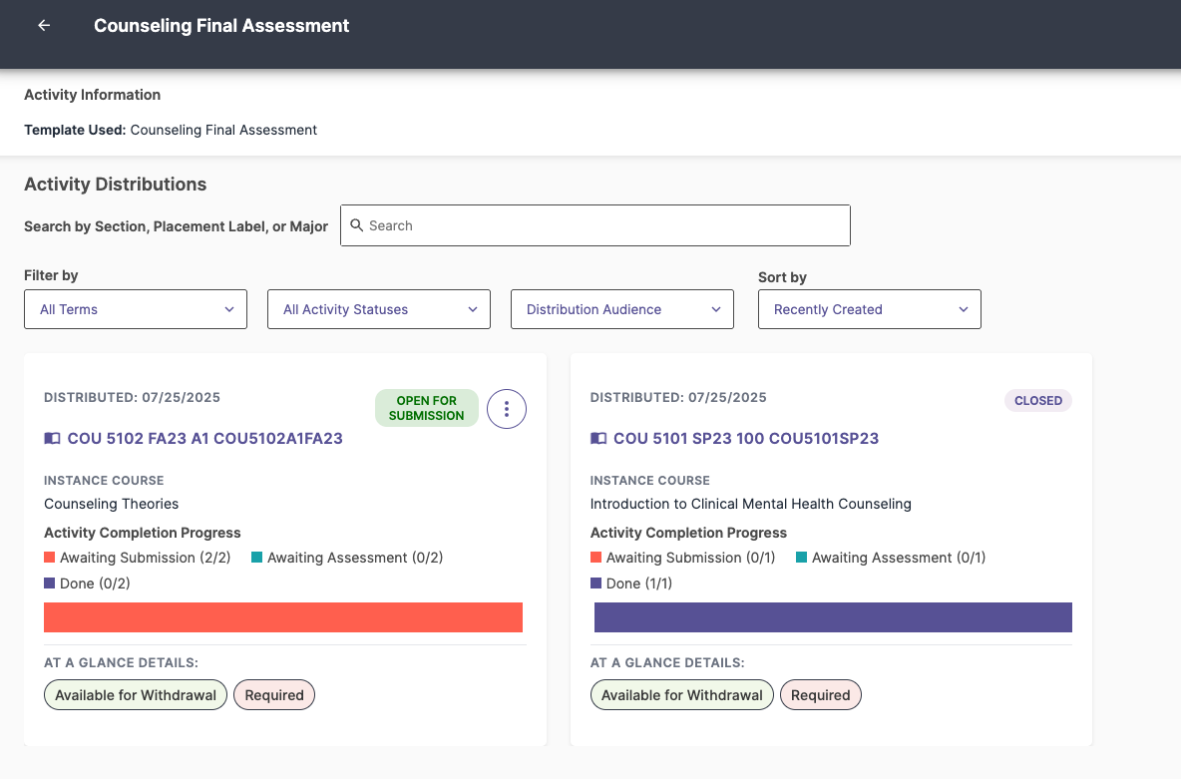Open the COU 5101 SP23 100 COU5101SP23 link
Screen dimensions: 1181x779
coord(746,439)
